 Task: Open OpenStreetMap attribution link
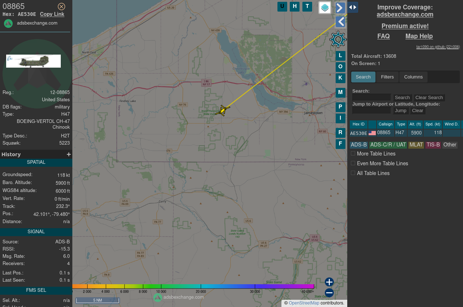point(304,303)
